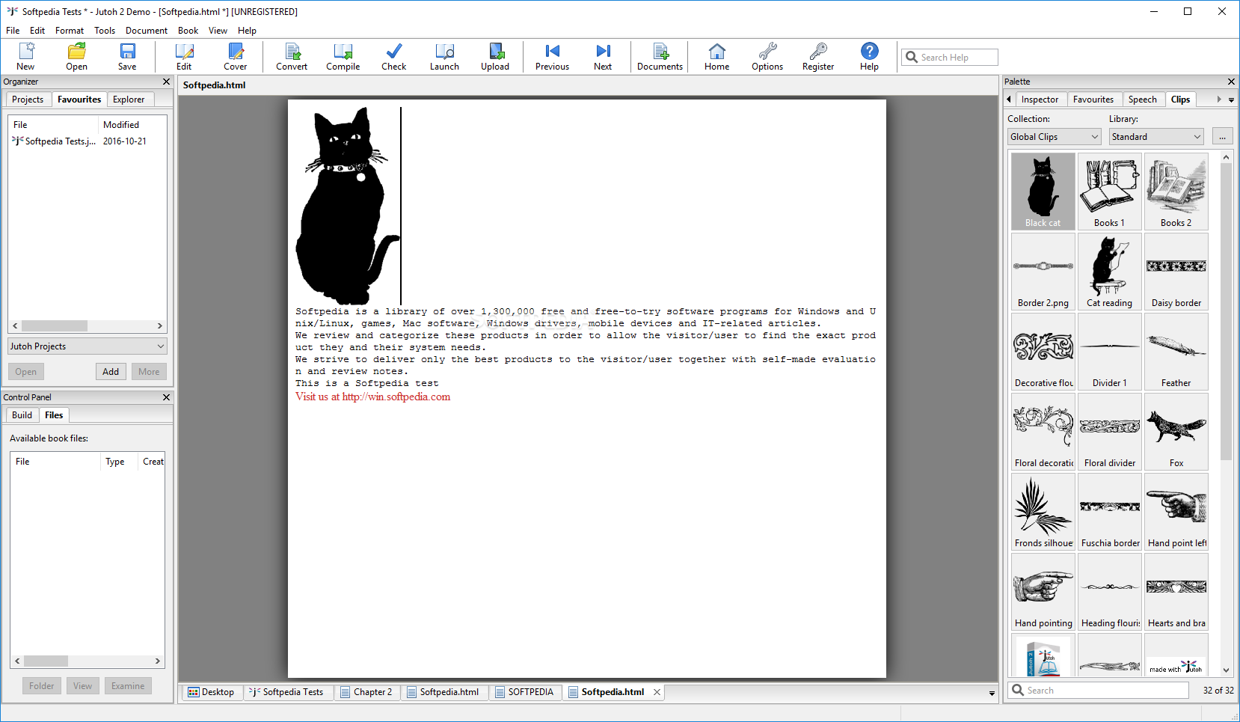Select the Feather clip
This screenshot has width=1240, height=722.
pyautogui.click(x=1176, y=352)
